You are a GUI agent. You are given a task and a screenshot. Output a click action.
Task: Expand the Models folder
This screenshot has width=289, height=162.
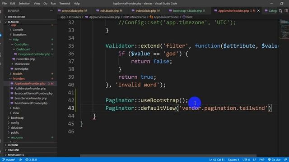[x=18, y=74]
